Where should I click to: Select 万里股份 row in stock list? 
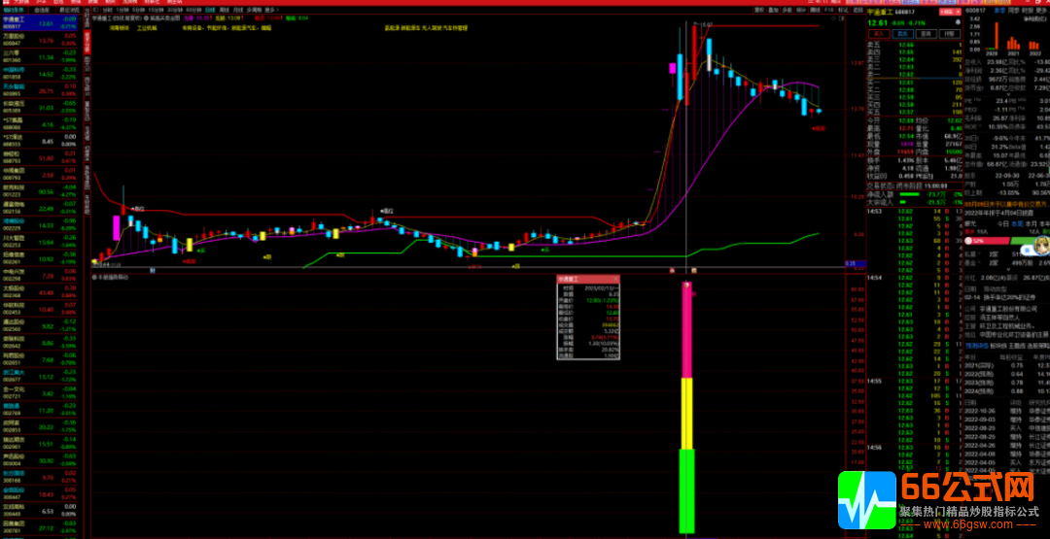pyautogui.click(x=40, y=42)
